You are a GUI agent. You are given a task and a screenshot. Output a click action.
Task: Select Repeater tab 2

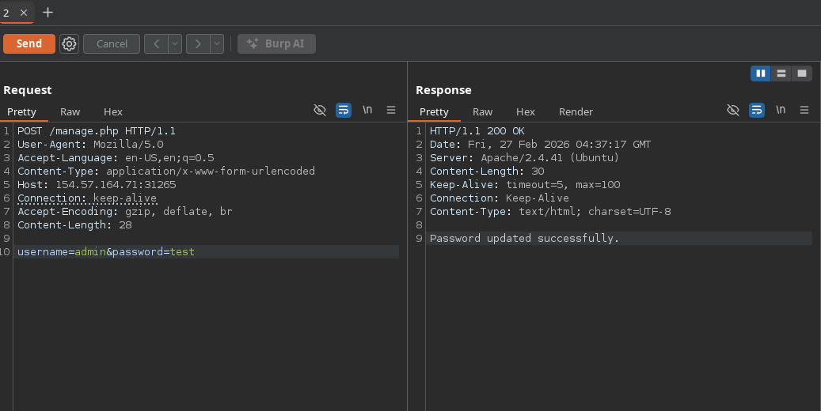6,13
